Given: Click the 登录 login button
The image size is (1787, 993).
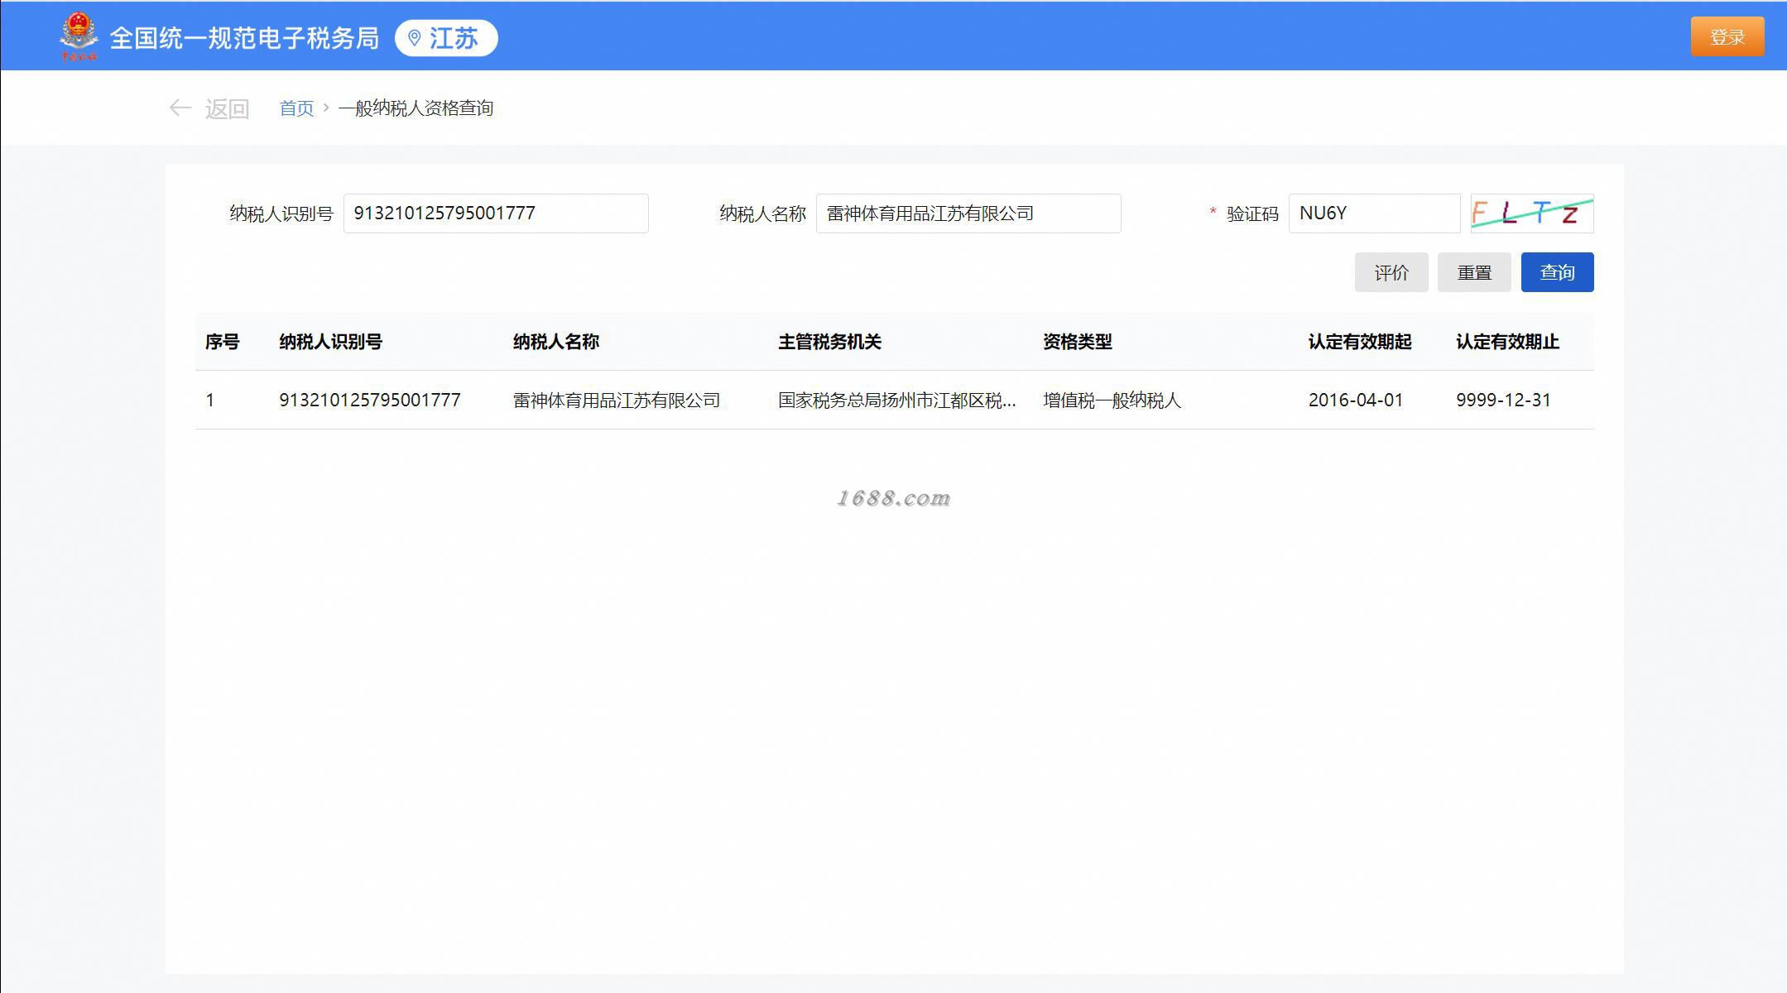Looking at the screenshot, I should [1727, 37].
